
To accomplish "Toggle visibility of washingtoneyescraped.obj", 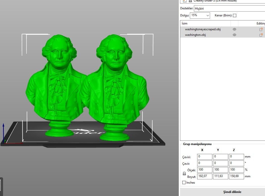I will [x=234, y=29].
